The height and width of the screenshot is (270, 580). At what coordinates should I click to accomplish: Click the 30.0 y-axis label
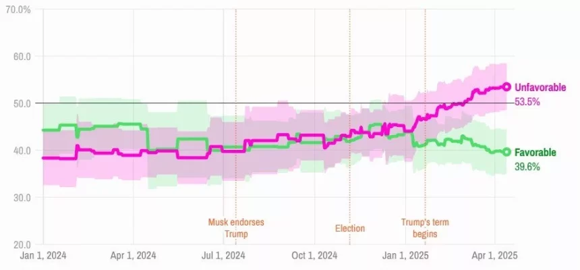22,197
